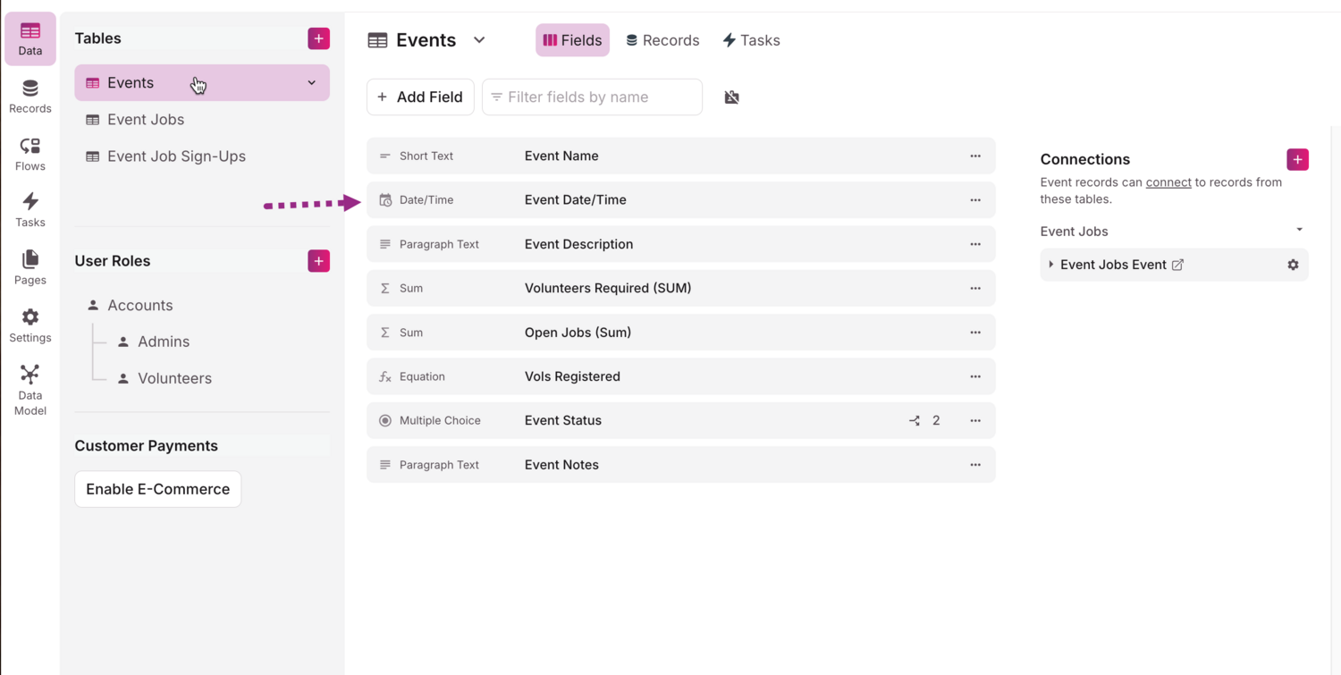The width and height of the screenshot is (1341, 675).
Task: Add a new user role
Action: point(318,261)
